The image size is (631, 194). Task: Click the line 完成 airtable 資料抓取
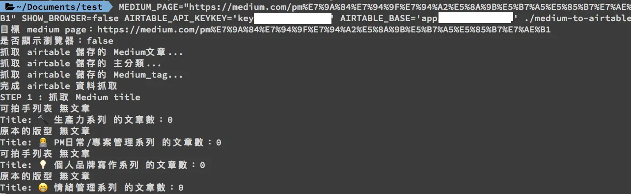[x=59, y=86]
